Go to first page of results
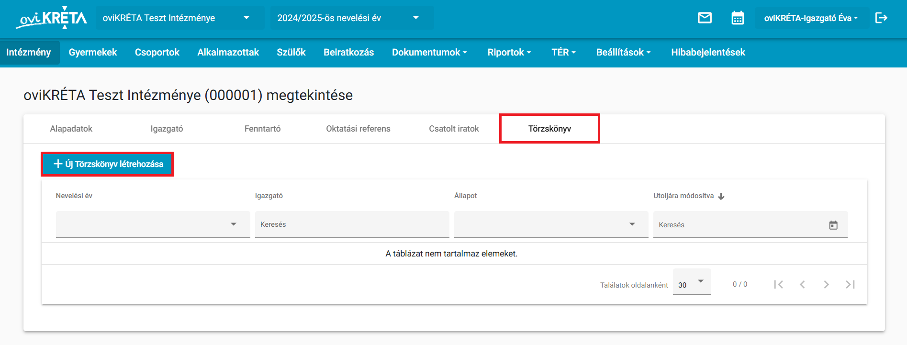The image size is (907, 345). pyautogui.click(x=778, y=285)
